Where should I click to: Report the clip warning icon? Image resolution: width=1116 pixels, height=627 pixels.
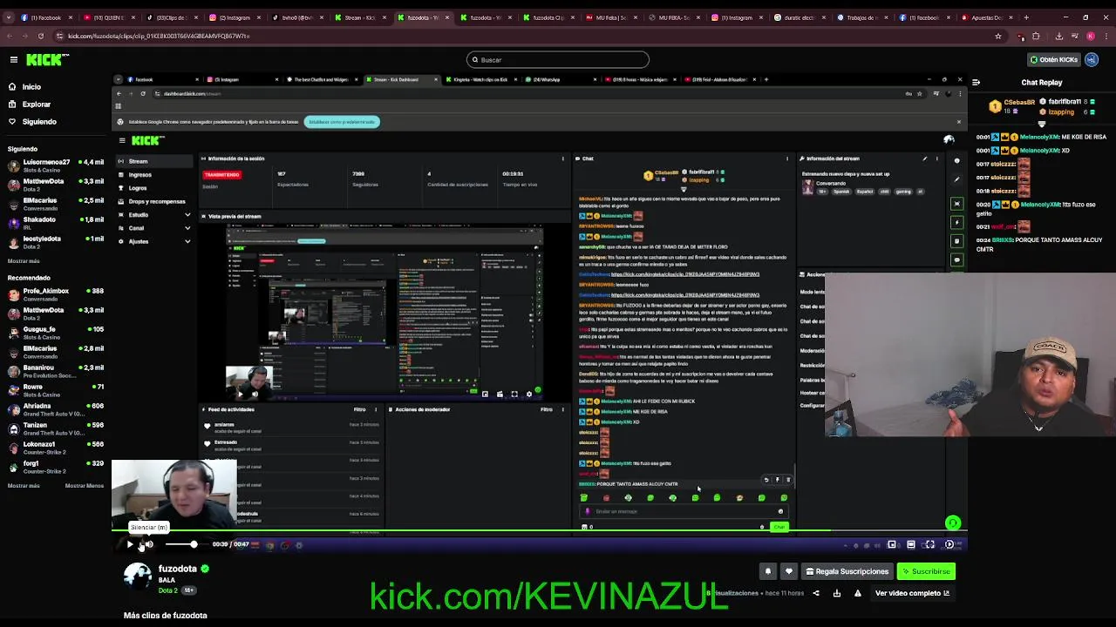click(858, 593)
